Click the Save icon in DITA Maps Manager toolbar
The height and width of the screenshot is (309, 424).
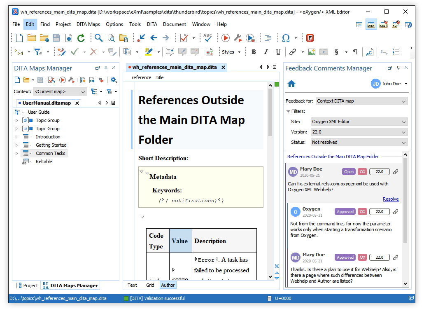pos(40,80)
